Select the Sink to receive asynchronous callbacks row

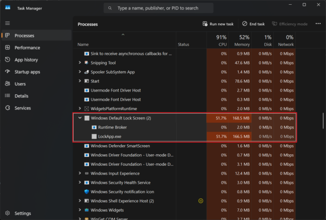pyautogui.click(x=185, y=54)
